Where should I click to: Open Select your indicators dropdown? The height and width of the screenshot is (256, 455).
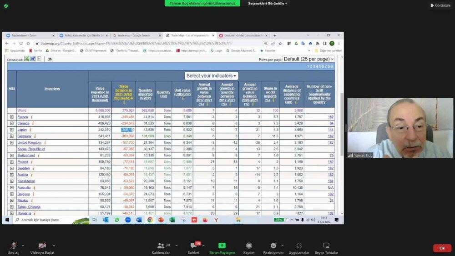pyautogui.click(x=211, y=76)
